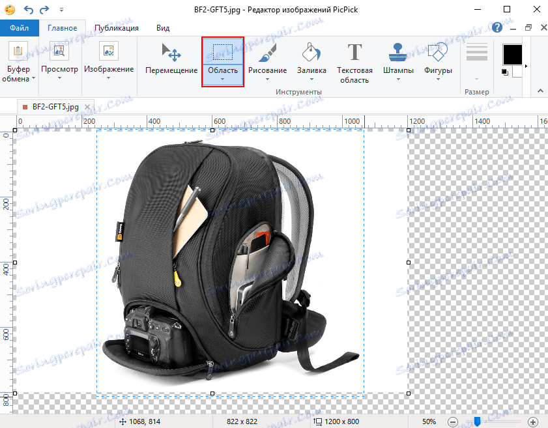Open the quick access toolbar customize arrow

coord(61,10)
